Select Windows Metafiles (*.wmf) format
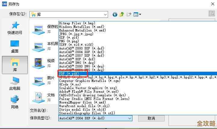This screenshot has width=217, height=129. pyautogui.click(x=82, y=27)
